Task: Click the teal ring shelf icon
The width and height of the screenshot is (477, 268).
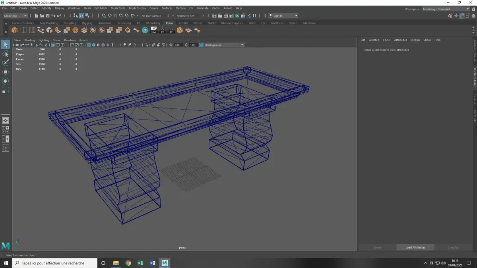Action: (x=145, y=30)
